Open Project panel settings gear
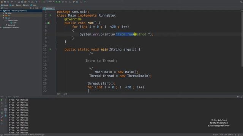Image resolution: width=243 pixels, height=136 pixels. [37, 8]
